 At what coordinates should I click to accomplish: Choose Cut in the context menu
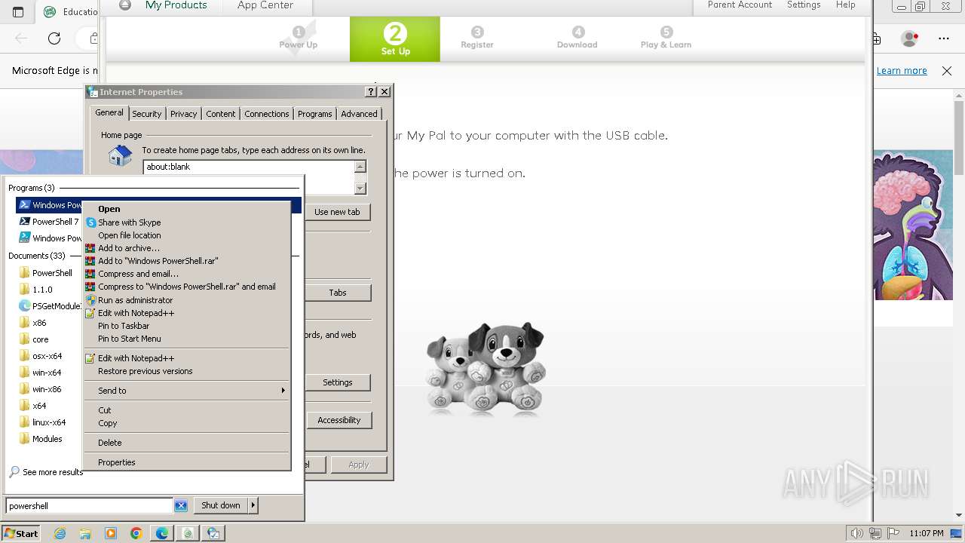point(104,410)
